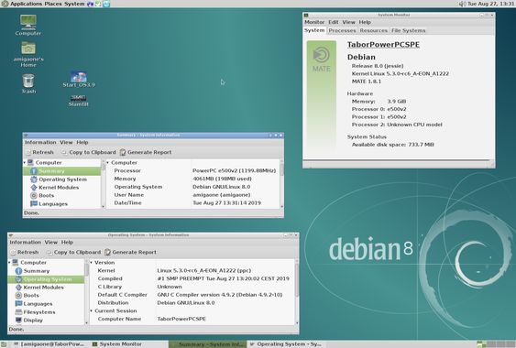Click the MATE logo in System Monitor
Viewport: 516px width, 348px height.
click(x=321, y=60)
